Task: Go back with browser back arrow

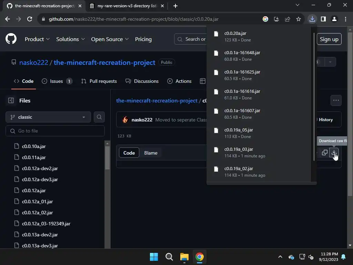Action: pos(8,19)
